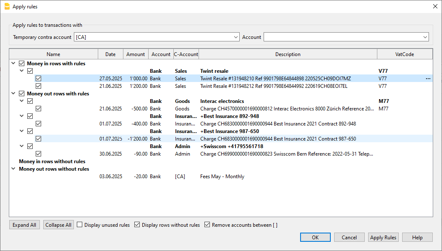The width and height of the screenshot is (442, 251).
Task: Open the Account dropdown
Action: [425, 37]
